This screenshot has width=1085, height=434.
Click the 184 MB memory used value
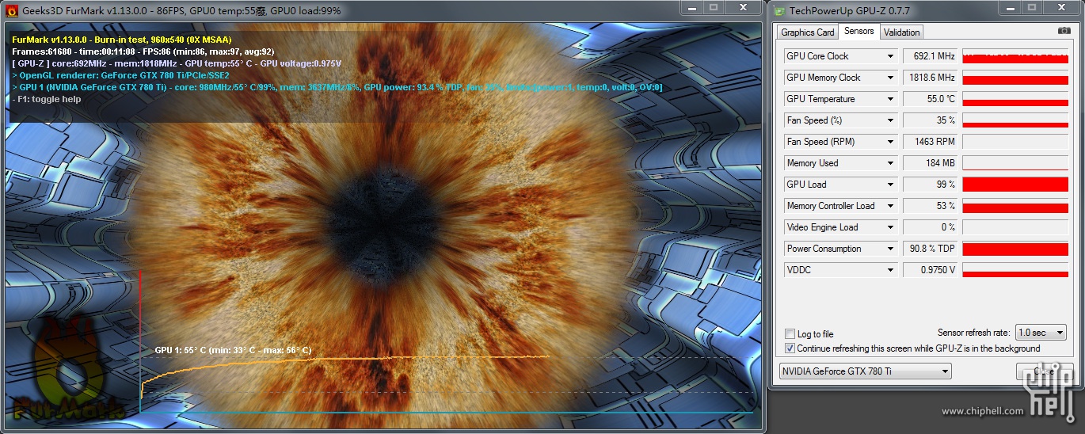point(931,163)
